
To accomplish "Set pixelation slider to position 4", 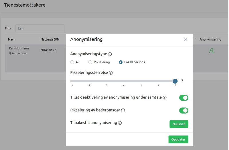I will click(124, 81).
